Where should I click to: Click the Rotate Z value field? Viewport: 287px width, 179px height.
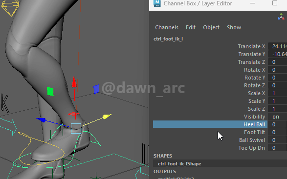(277, 85)
